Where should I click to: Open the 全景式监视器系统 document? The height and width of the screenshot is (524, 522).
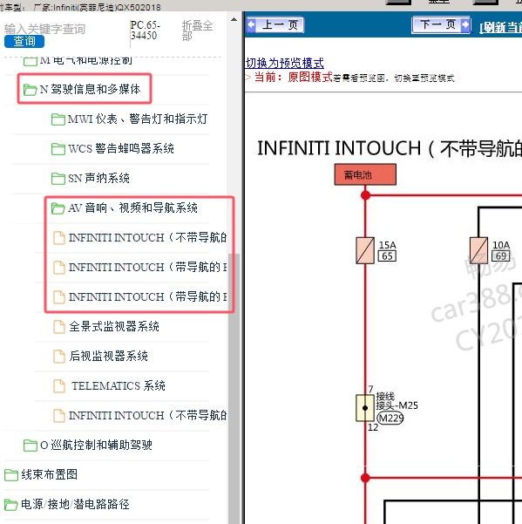106,326
